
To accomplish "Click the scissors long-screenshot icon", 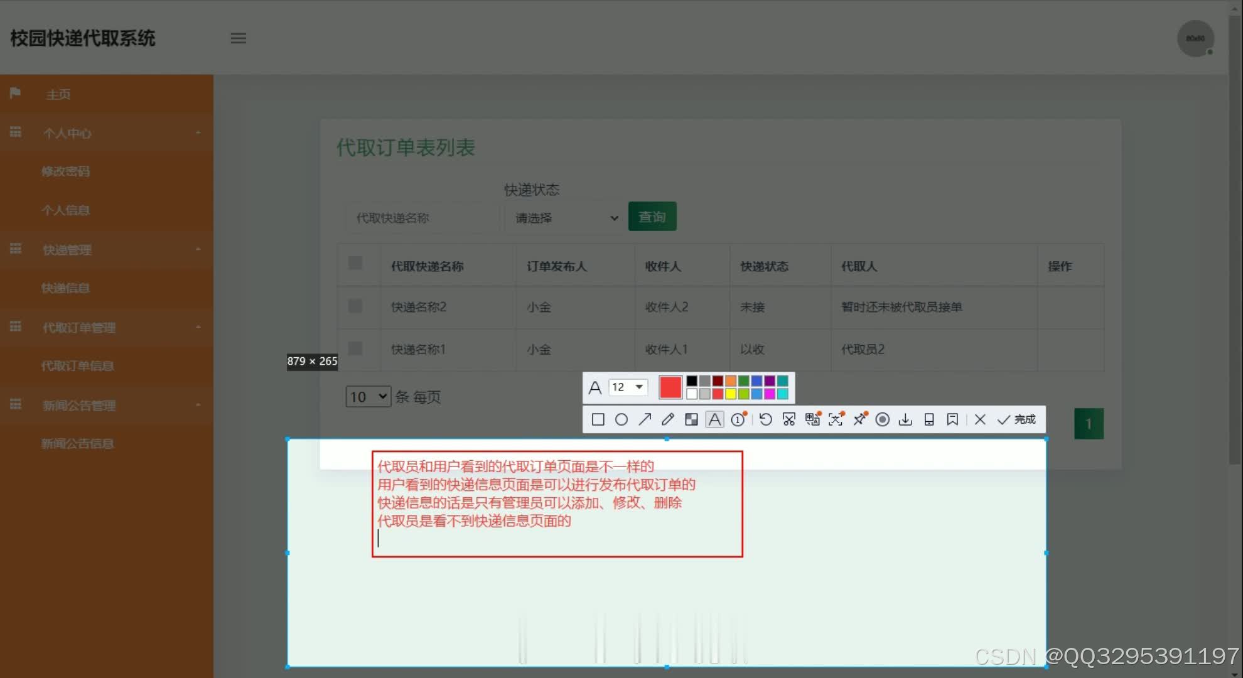I will (789, 419).
